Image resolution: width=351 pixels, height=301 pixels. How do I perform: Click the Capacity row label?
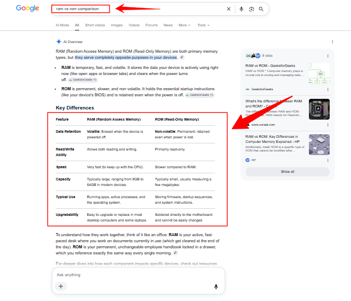[x=63, y=179]
